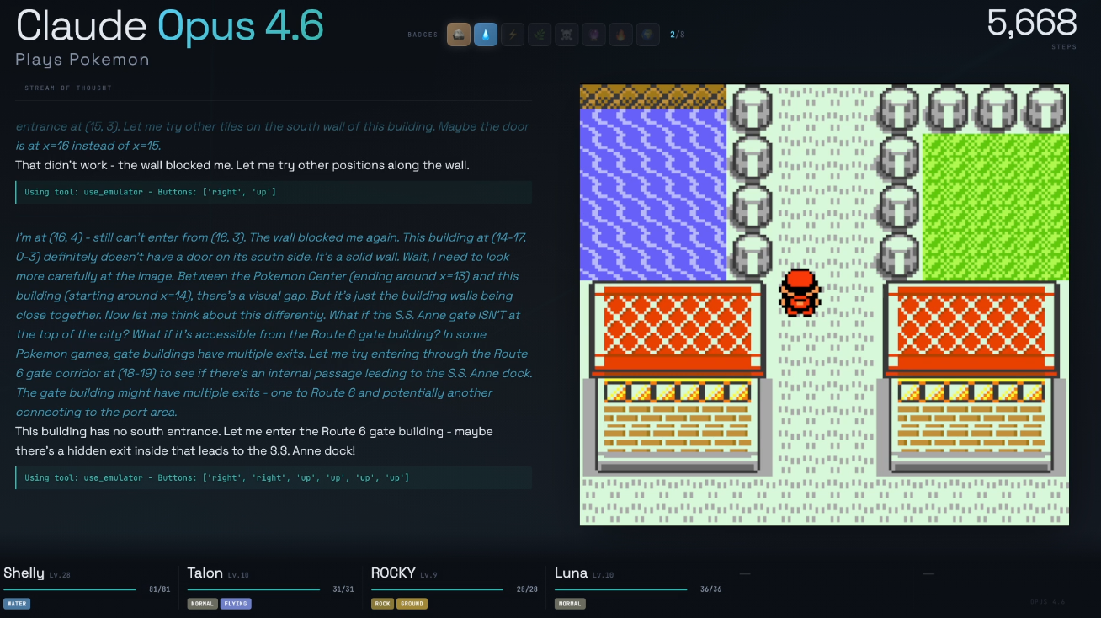
Task: Click ROCKY's party name
Action: pyautogui.click(x=393, y=573)
